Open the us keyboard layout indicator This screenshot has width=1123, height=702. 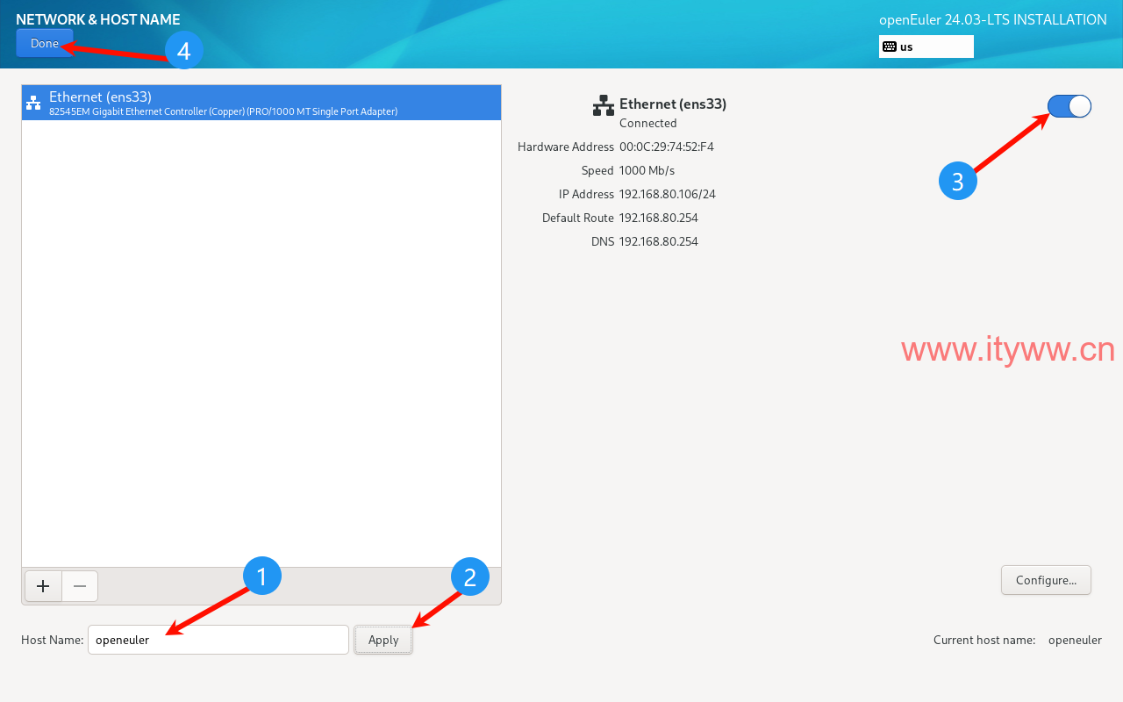926,47
